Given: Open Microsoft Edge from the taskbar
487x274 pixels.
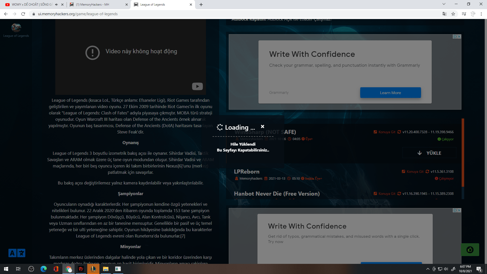Looking at the screenshot, I should (44, 269).
